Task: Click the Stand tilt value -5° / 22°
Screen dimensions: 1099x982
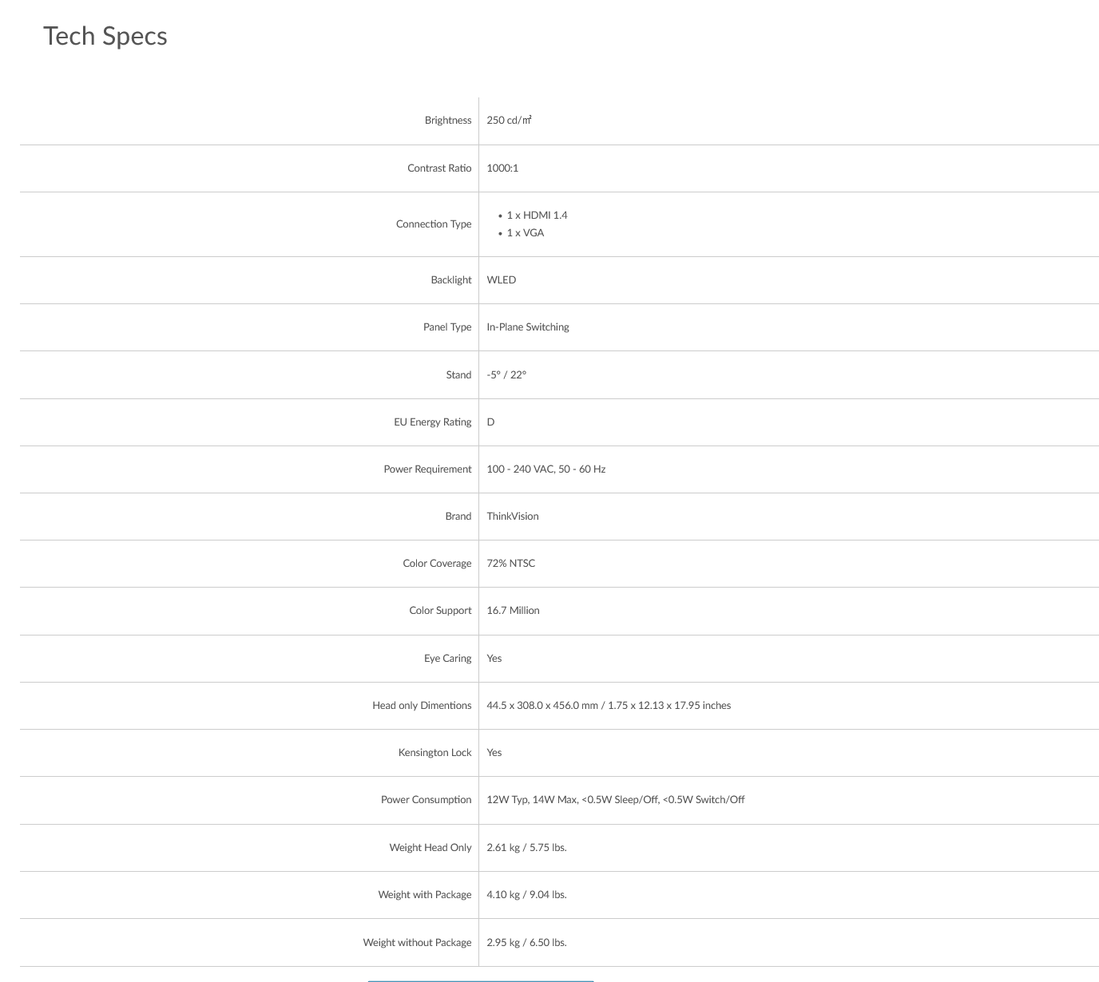Action: click(506, 374)
